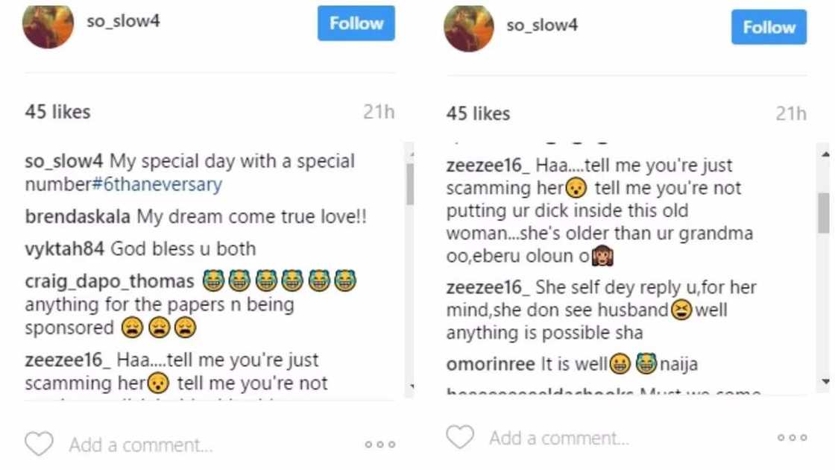This screenshot has height=470, width=835.
Task: Follow so_slow4 in left panel
Action: (x=356, y=24)
